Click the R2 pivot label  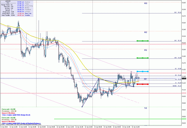146,32
